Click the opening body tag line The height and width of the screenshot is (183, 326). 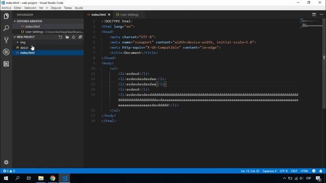click(x=107, y=63)
